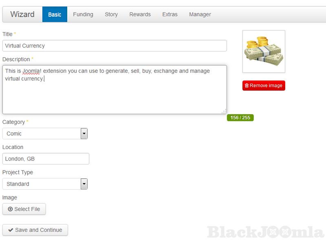Image resolution: width=326 pixels, height=240 pixels.
Task: Select the active Basic tab
Action: (x=55, y=14)
